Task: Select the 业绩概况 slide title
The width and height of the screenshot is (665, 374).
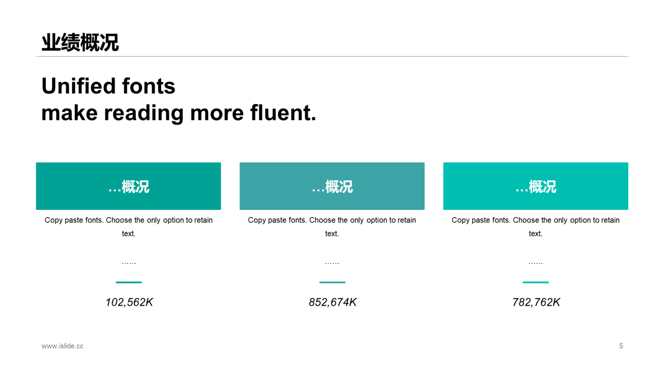Action: pyautogui.click(x=80, y=43)
